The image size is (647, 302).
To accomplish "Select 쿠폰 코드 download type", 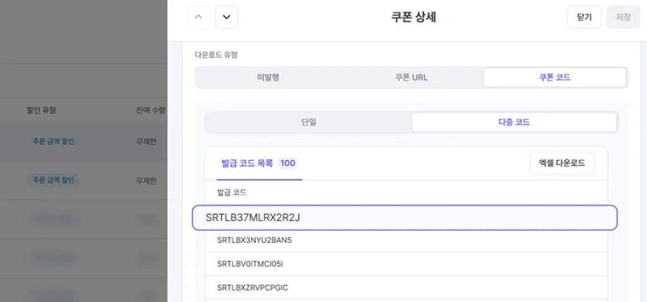I will point(554,77).
